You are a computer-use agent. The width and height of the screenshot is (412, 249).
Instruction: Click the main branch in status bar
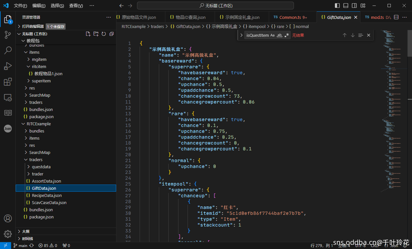pyautogui.click(x=20, y=246)
